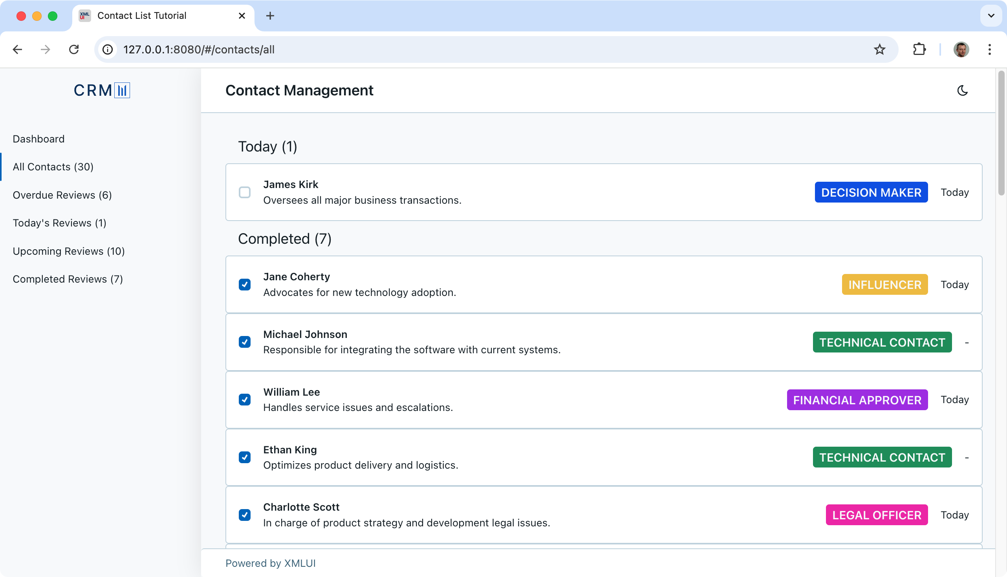Open Today's Reviews (1)

coord(59,223)
